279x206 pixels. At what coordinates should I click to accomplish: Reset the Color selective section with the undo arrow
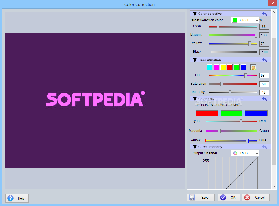coord(264,14)
